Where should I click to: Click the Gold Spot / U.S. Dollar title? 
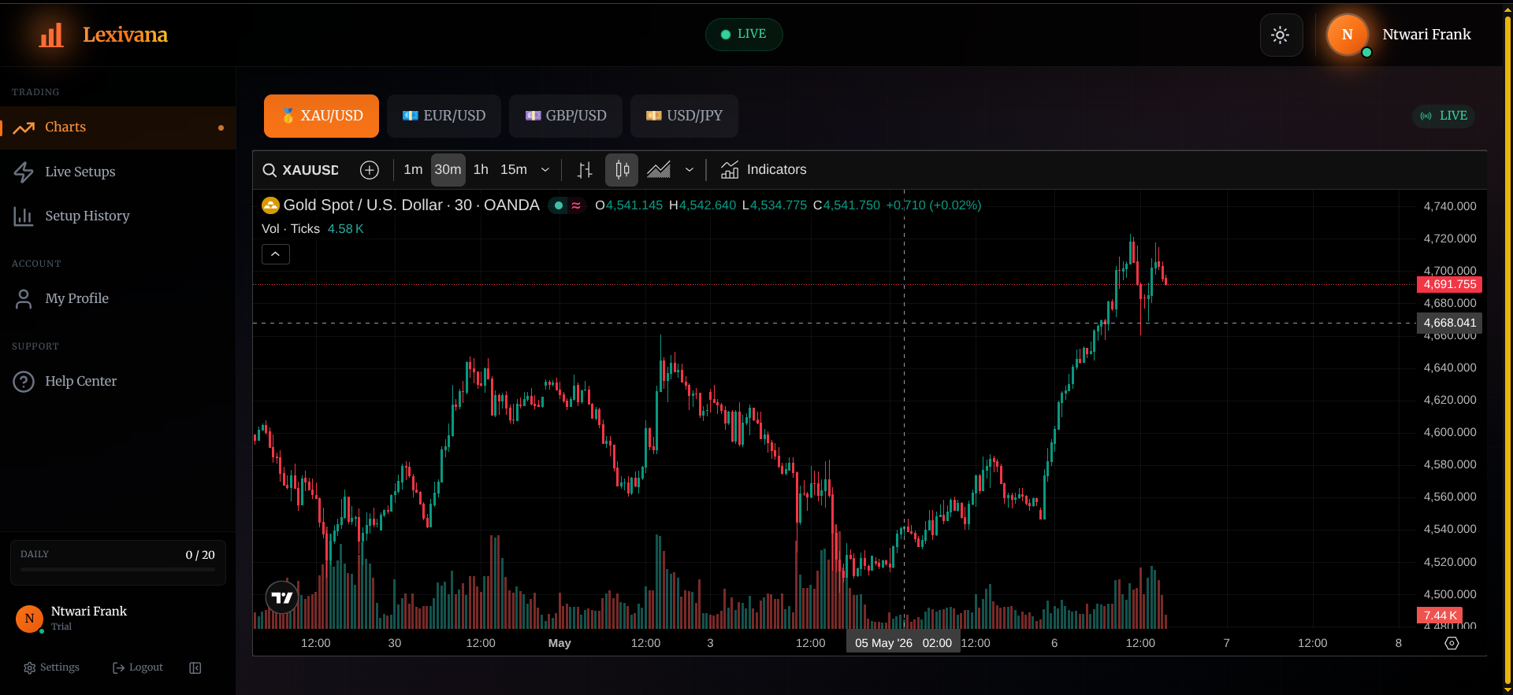(x=411, y=205)
